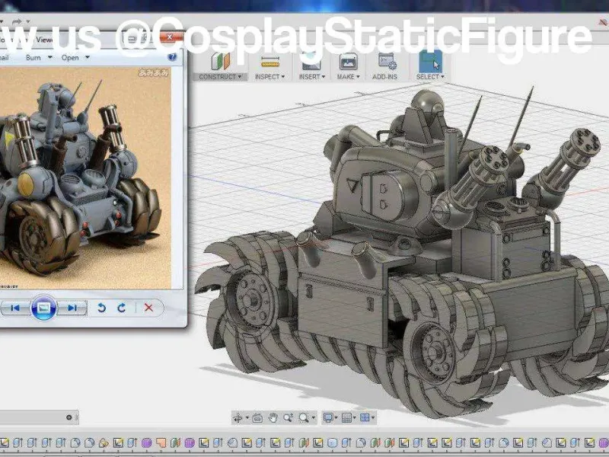
Task: Click the Inspect measure icon
Action: pyautogui.click(x=270, y=62)
